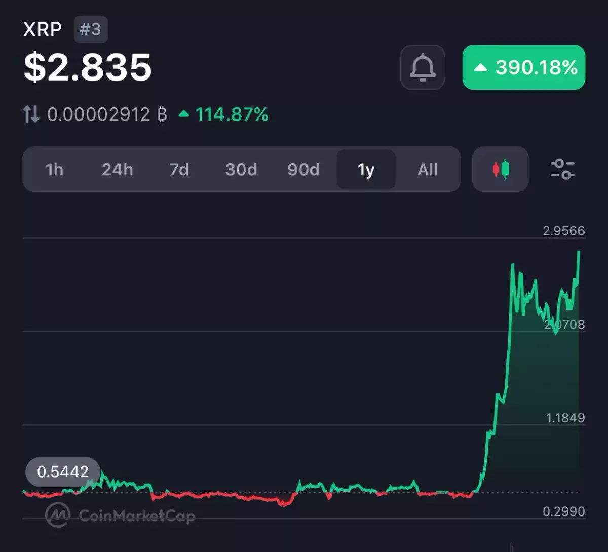Tap the 1.1849 axis label
Viewport: 608px width, 552px height.
[565, 418]
